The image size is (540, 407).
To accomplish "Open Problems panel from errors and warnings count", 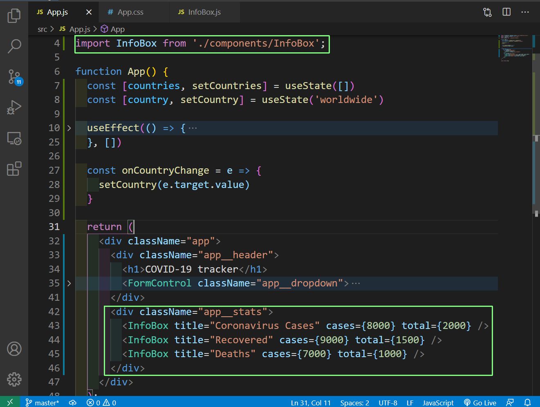I will coord(101,403).
